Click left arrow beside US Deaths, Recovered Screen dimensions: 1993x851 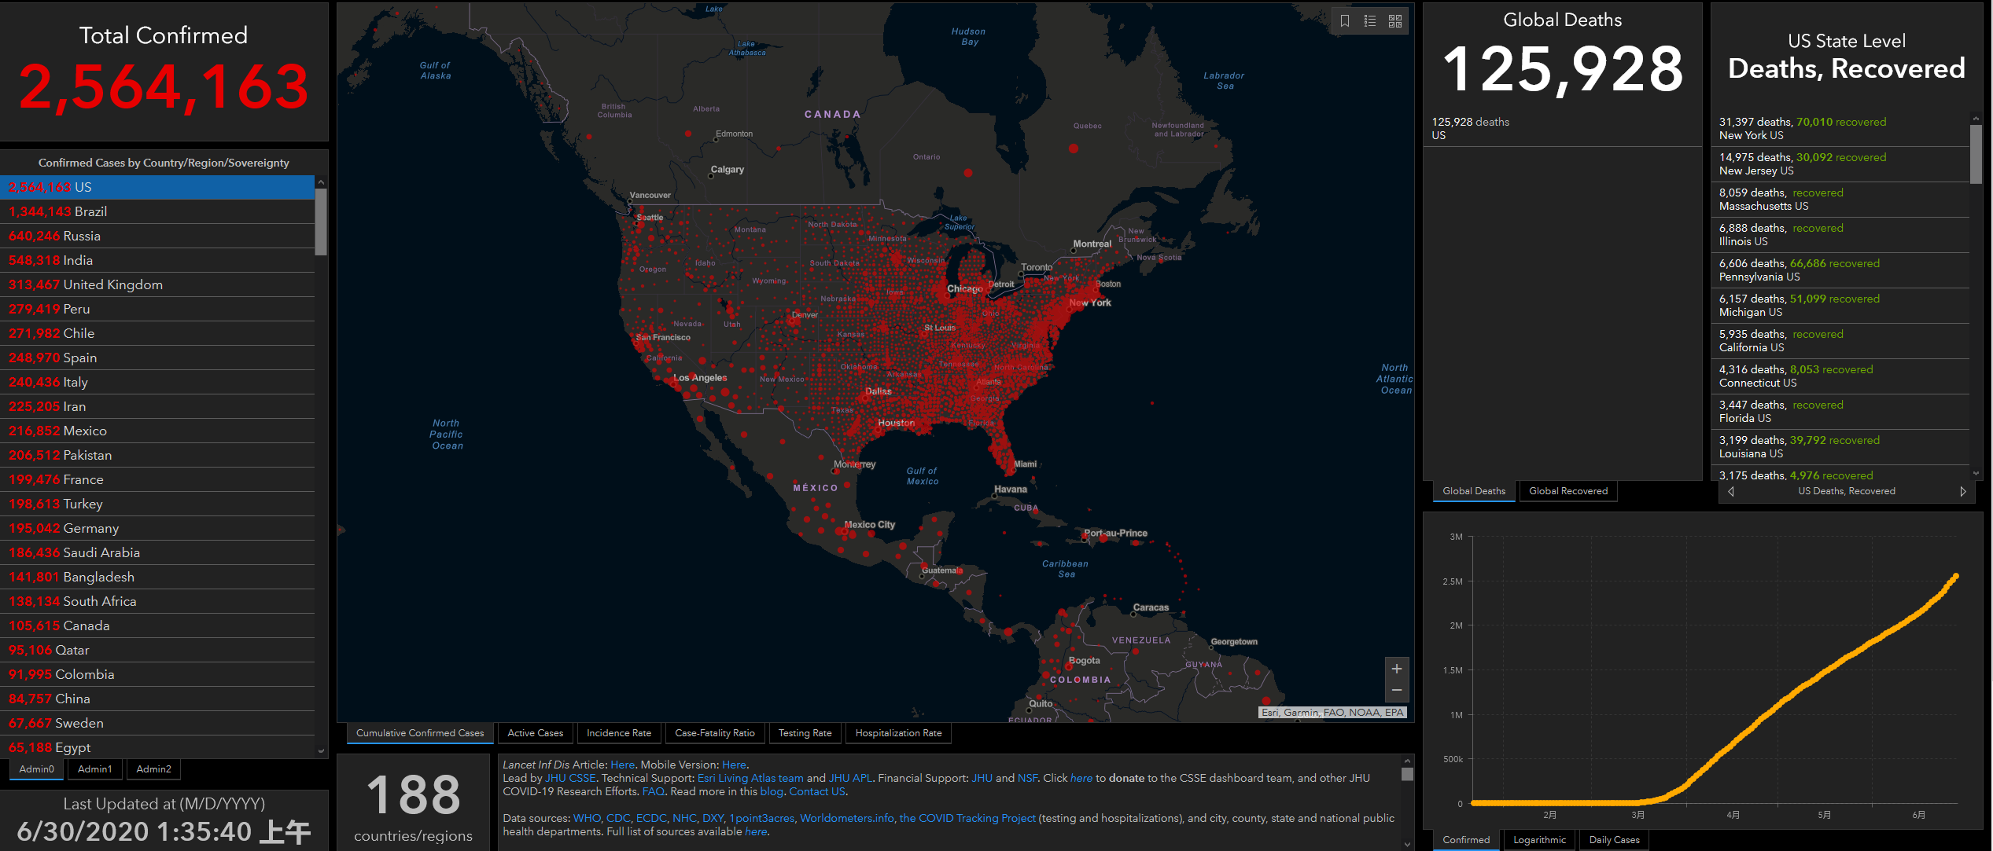click(x=1731, y=491)
